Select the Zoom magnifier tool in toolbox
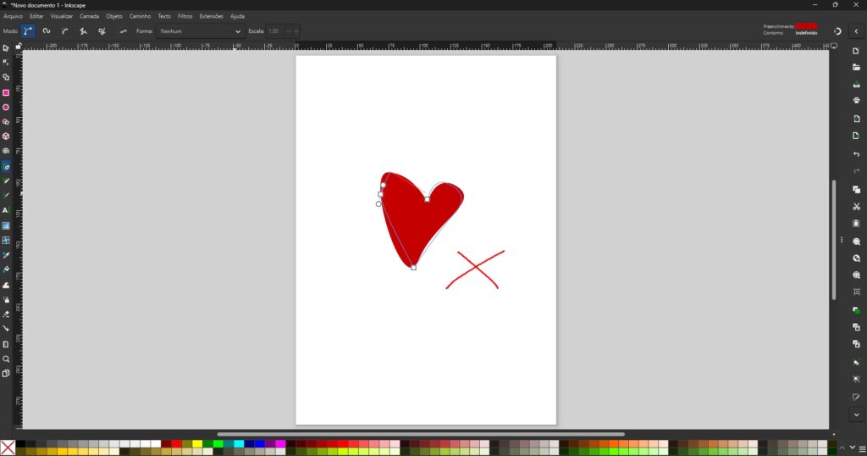The image size is (867, 456). coord(6,359)
